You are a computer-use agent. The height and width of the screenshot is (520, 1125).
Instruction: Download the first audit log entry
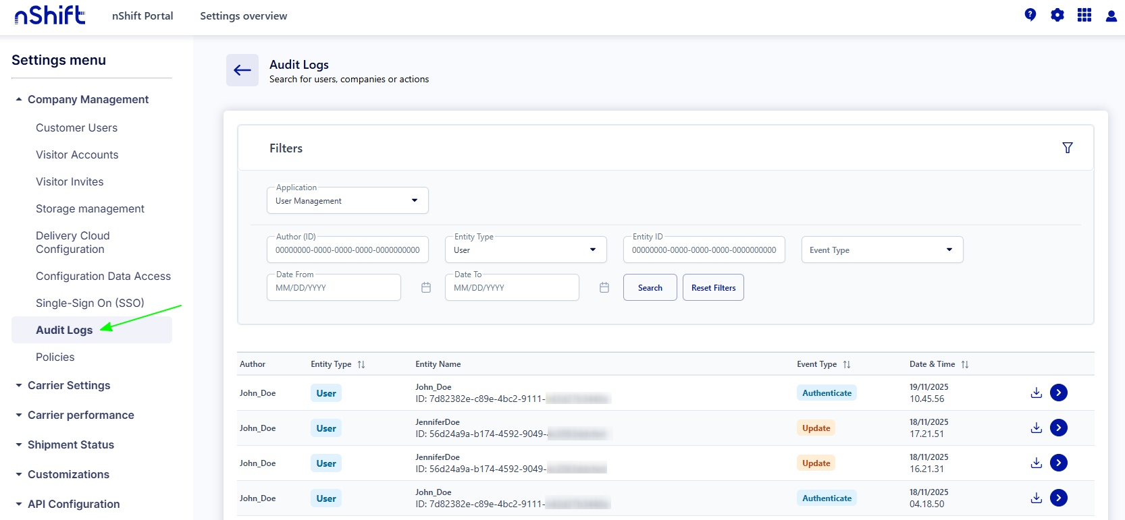coord(1036,393)
